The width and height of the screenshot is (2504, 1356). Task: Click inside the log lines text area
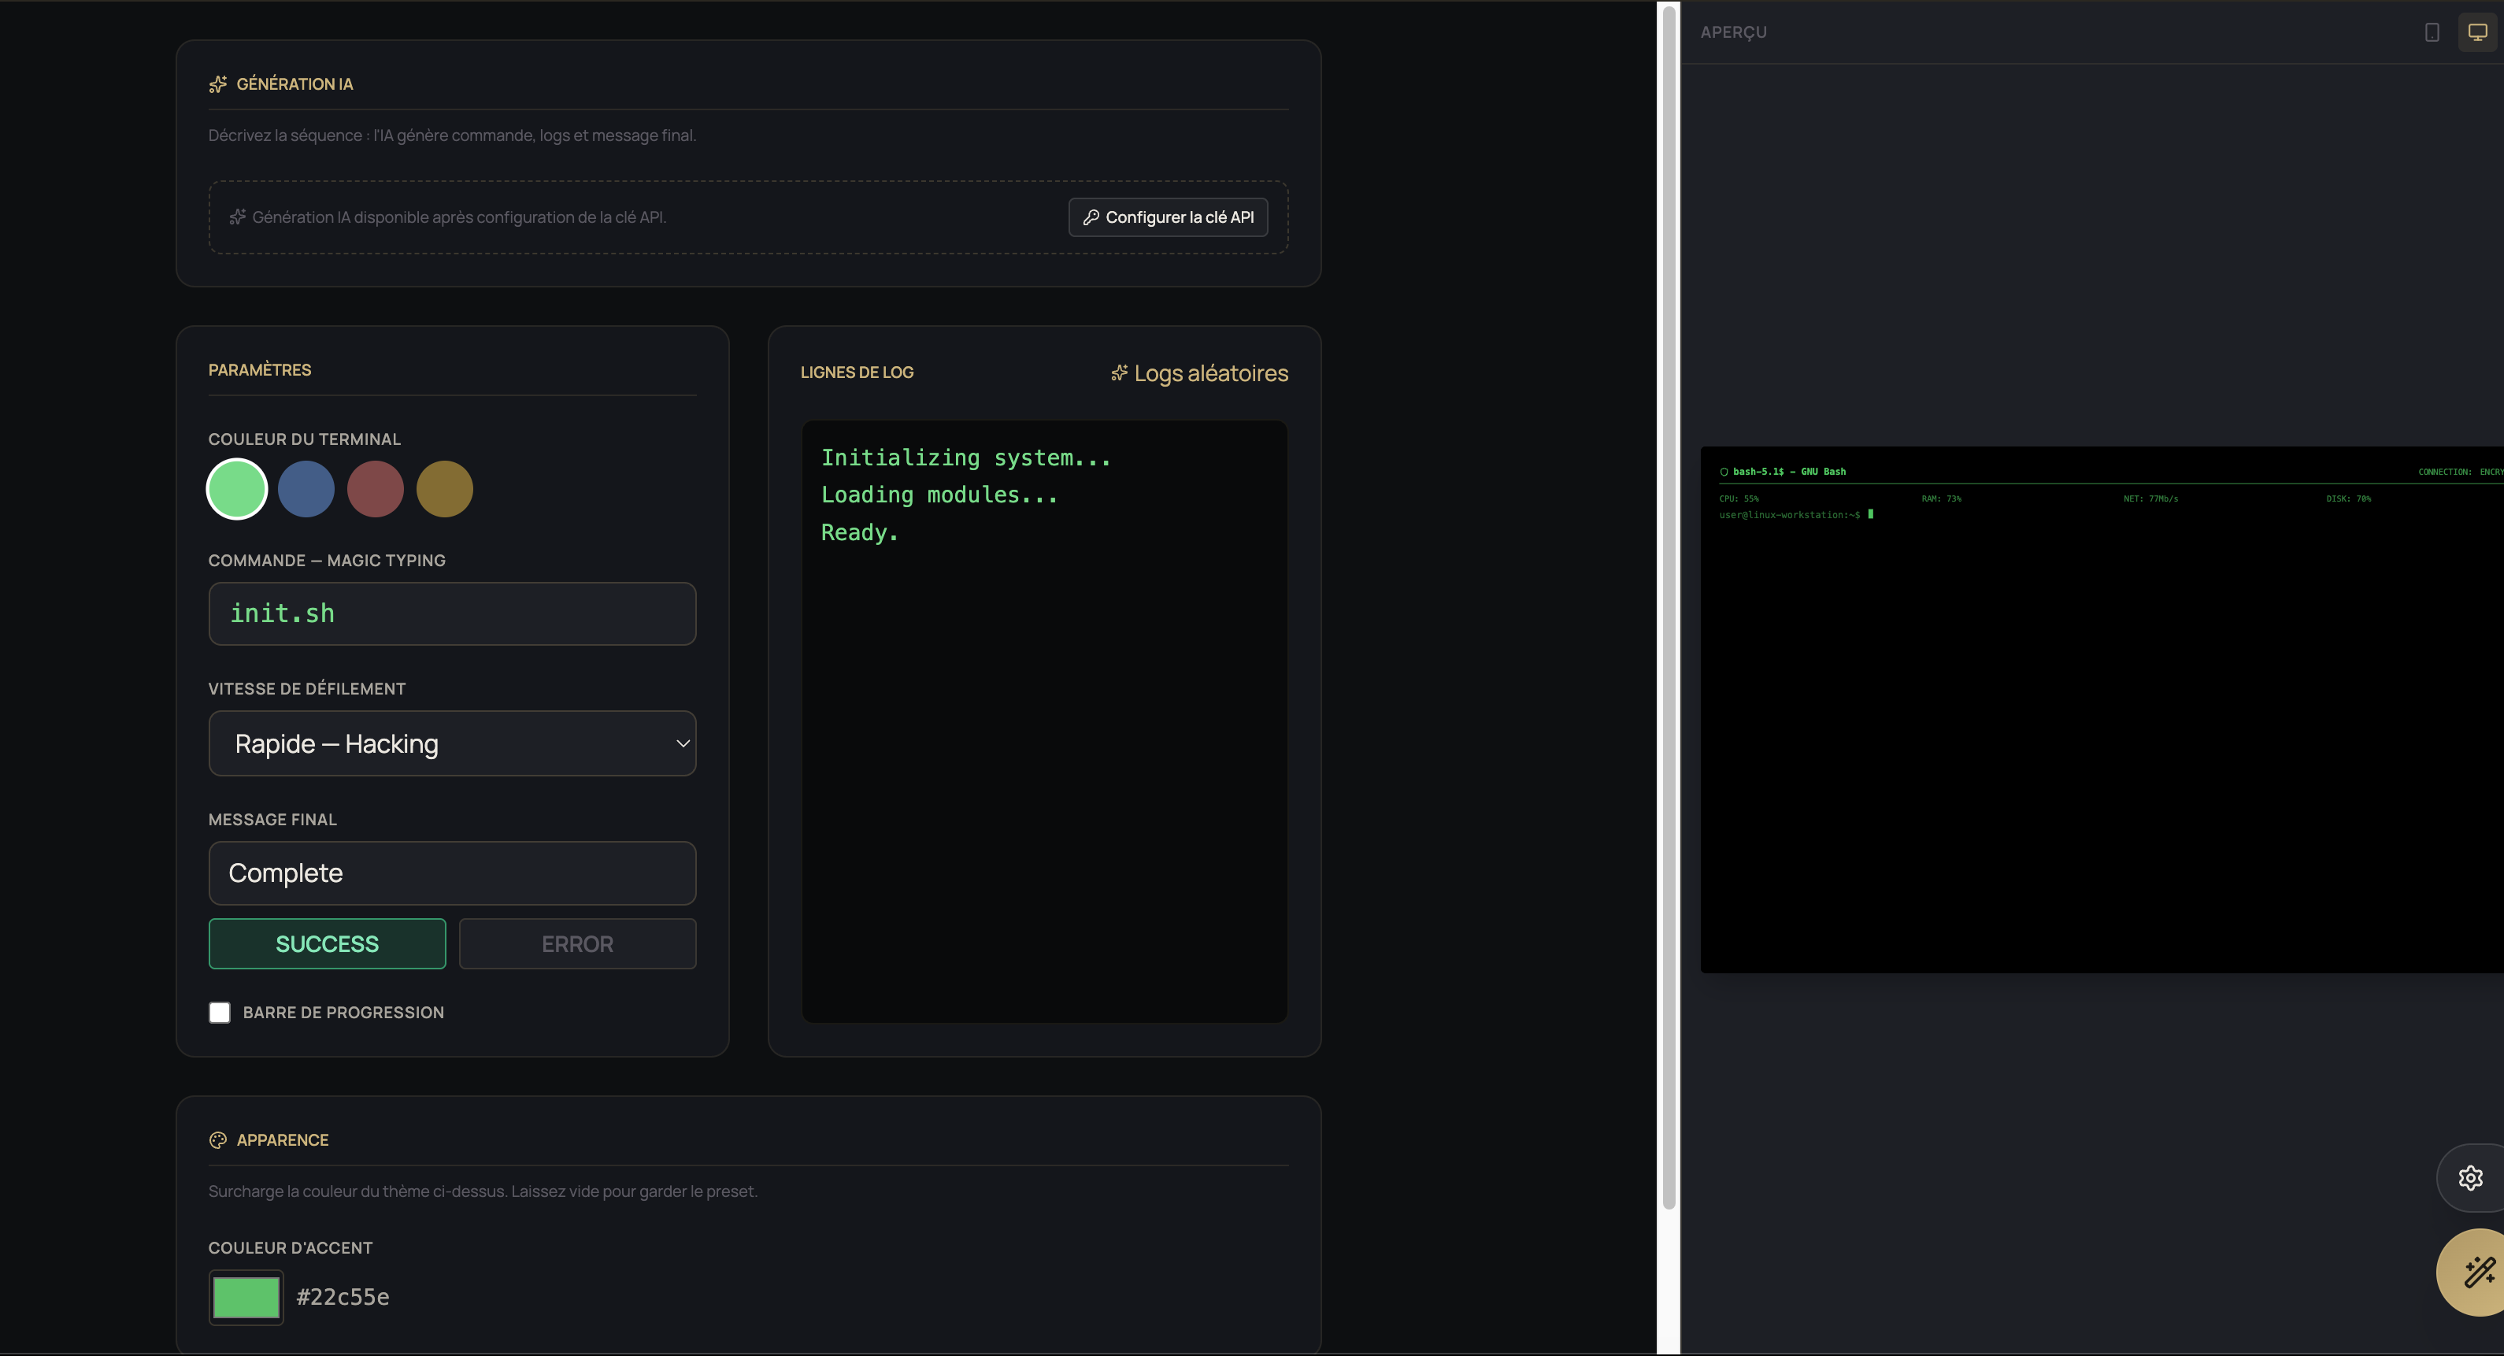tap(1044, 721)
